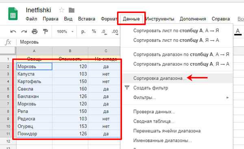Click cell Морковь in row 2
The width and height of the screenshot is (244, 149).
coord(34,66)
